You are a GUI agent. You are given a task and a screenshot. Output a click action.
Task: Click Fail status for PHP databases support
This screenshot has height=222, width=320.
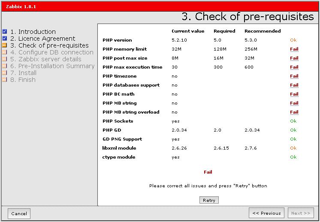click(x=294, y=85)
